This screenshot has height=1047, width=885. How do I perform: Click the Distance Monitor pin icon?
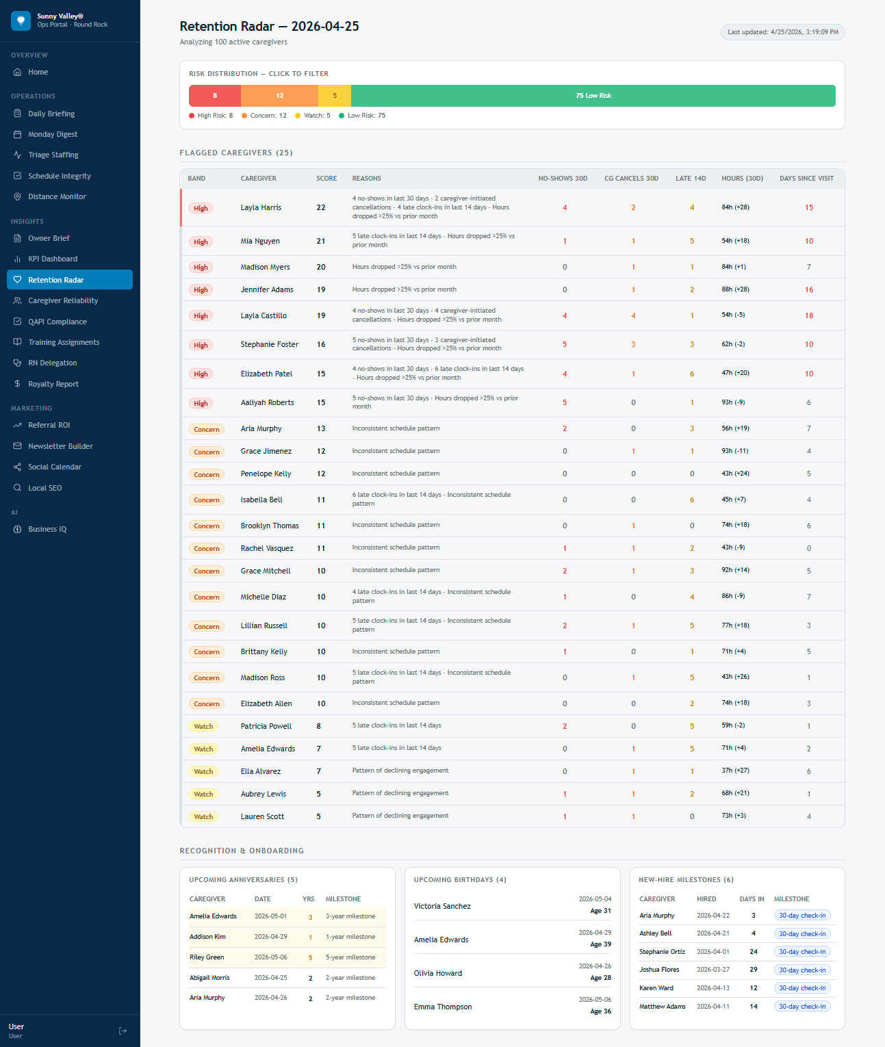pyautogui.click(x=18, y=197)
